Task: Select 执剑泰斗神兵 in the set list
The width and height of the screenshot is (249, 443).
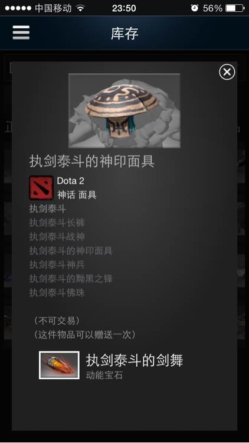Action: [x=57, y=265]
